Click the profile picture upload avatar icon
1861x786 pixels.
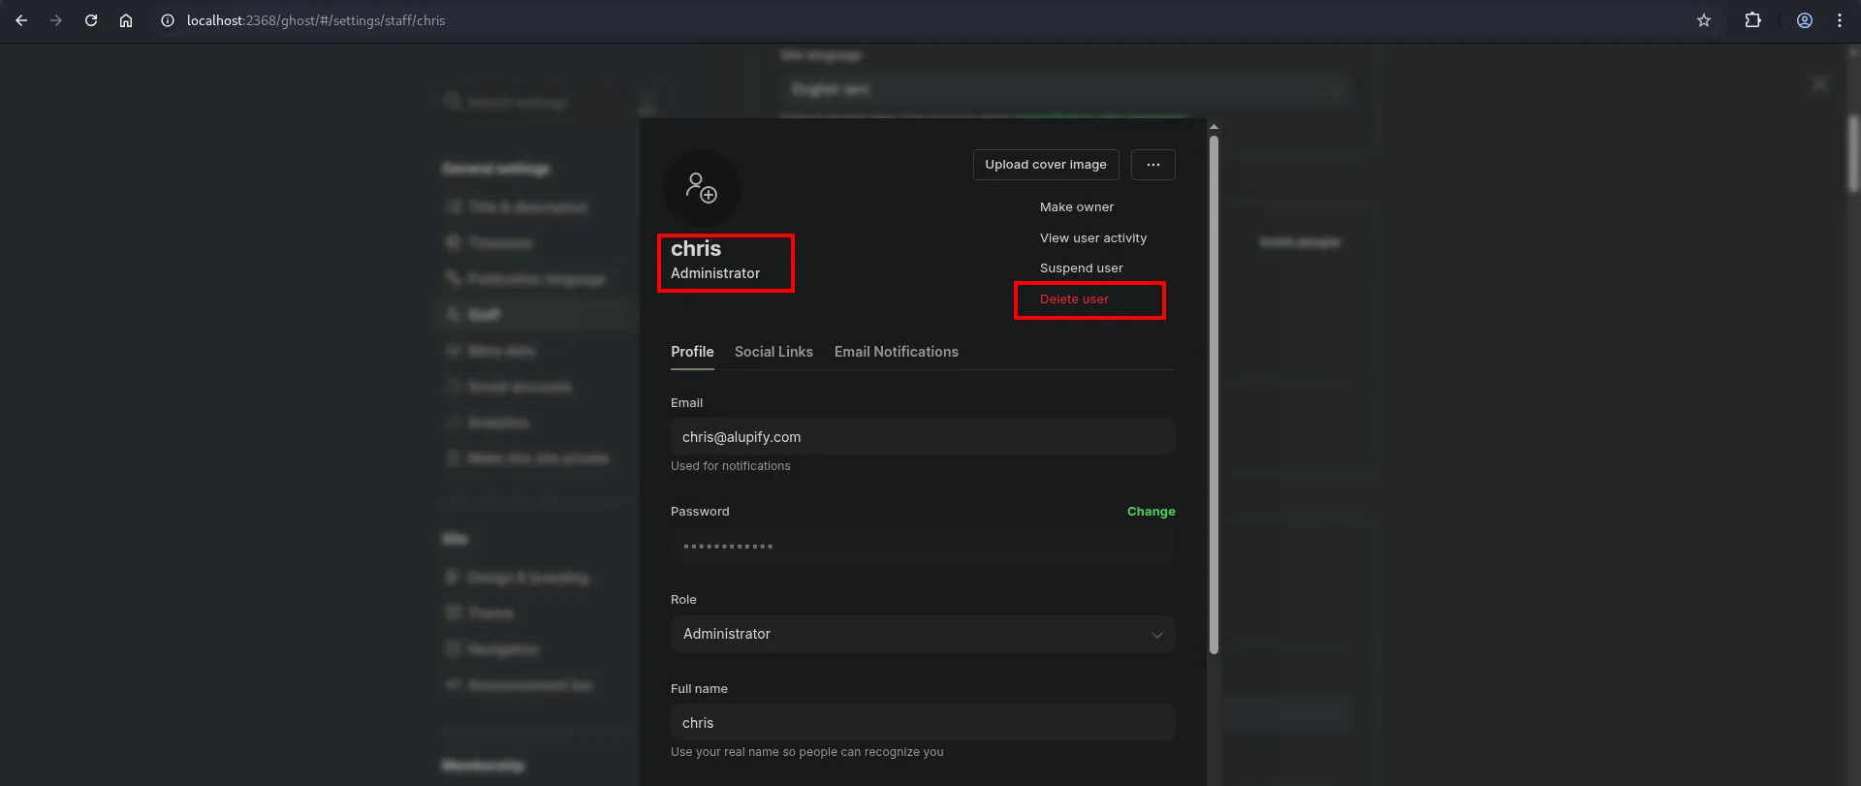click(701, 187)
